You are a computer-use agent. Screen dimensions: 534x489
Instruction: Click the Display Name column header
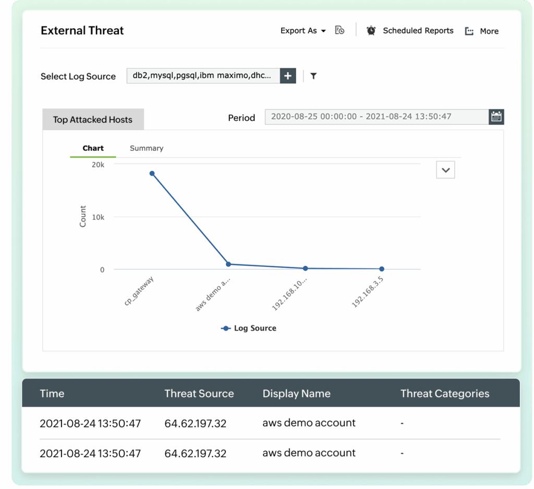point(297,394)
